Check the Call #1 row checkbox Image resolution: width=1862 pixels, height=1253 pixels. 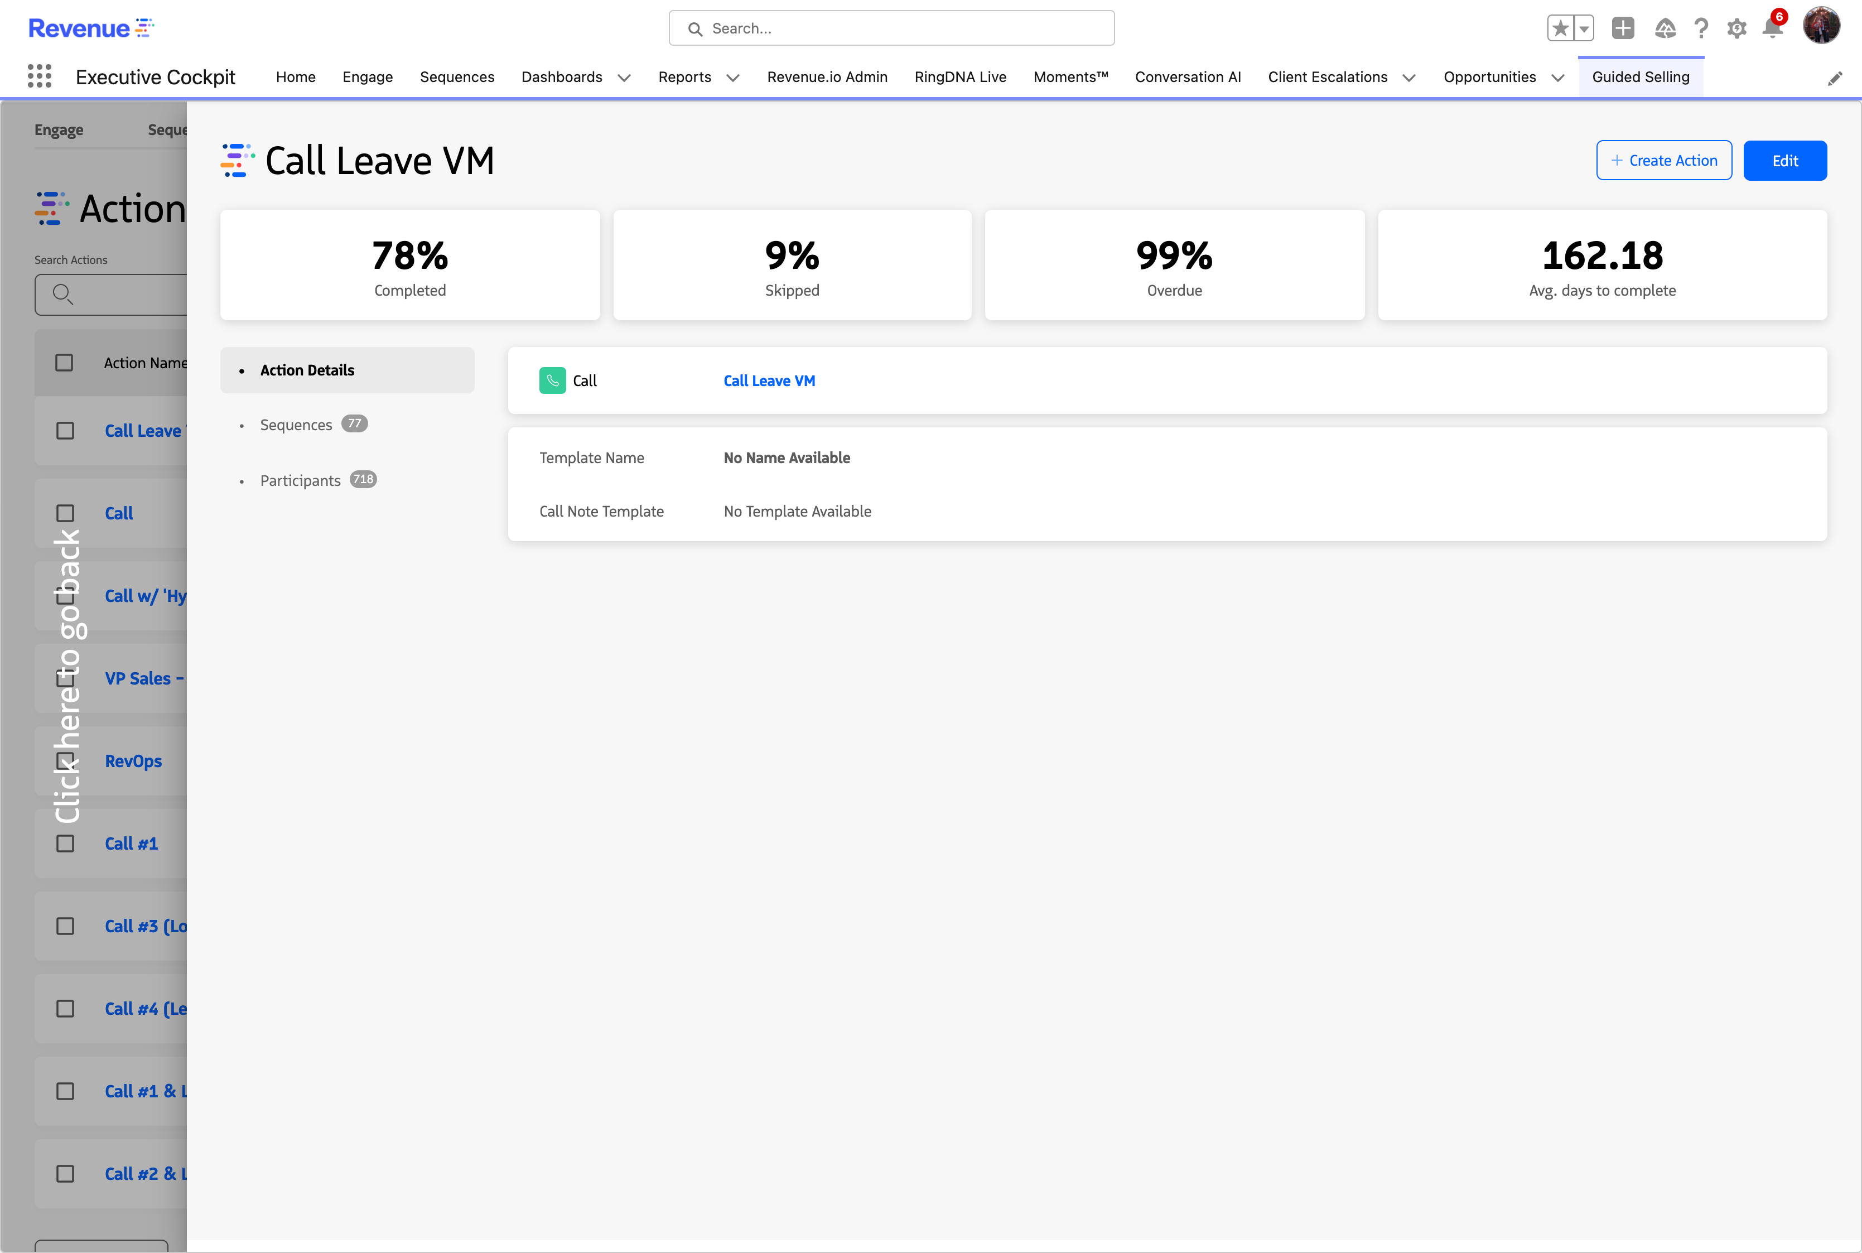[65, 844]
